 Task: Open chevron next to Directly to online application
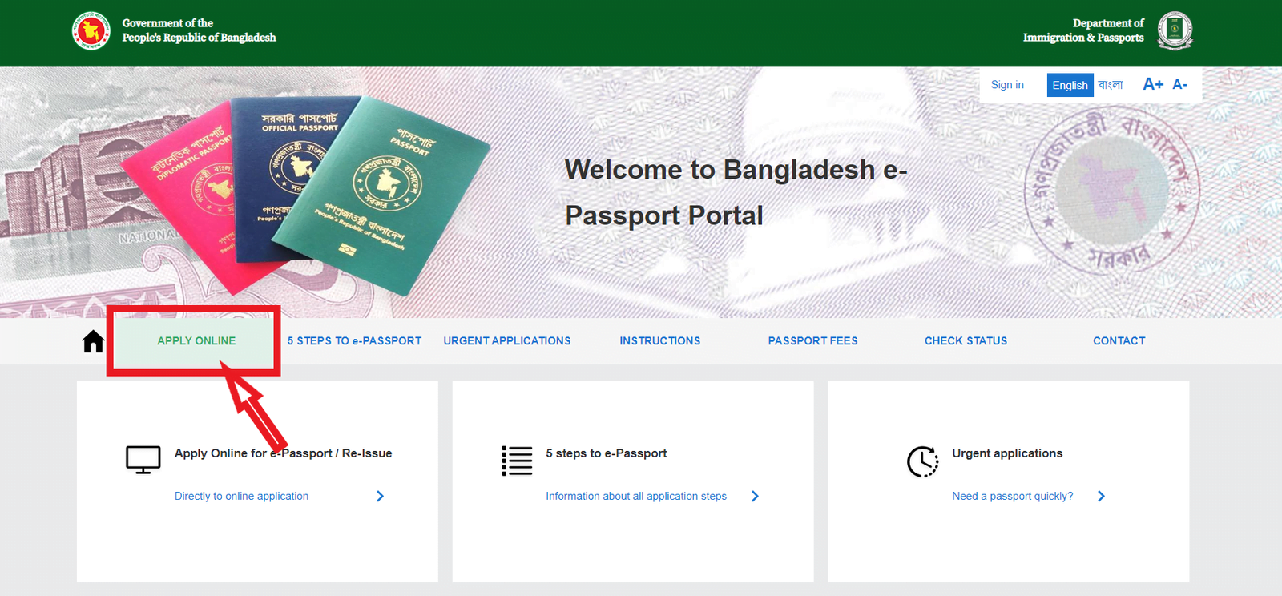(381, 497)
